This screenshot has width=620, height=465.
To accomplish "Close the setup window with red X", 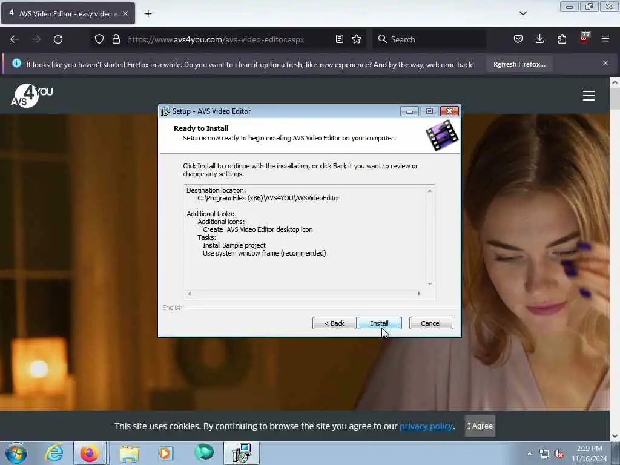I will point(449,111).
